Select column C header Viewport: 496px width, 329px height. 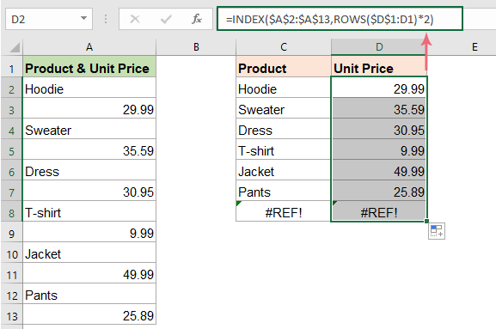[x=284, y=47]
